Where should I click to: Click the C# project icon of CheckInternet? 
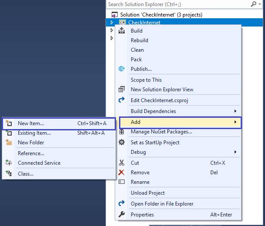(123, 22)
